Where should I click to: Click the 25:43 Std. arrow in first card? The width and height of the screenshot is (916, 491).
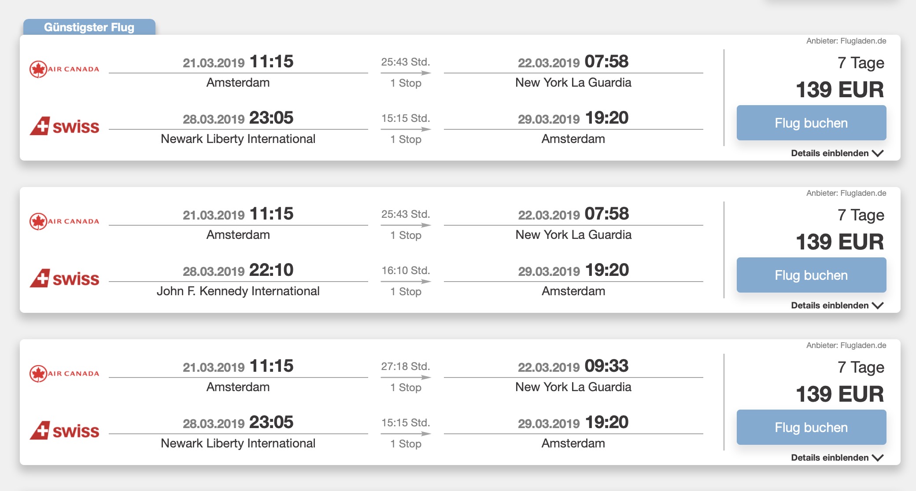pos(406,73)
